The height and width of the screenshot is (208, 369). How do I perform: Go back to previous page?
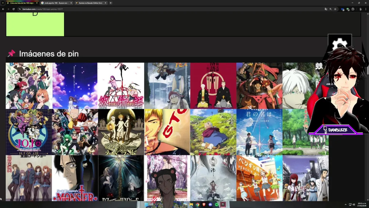[x=3, y=9]
